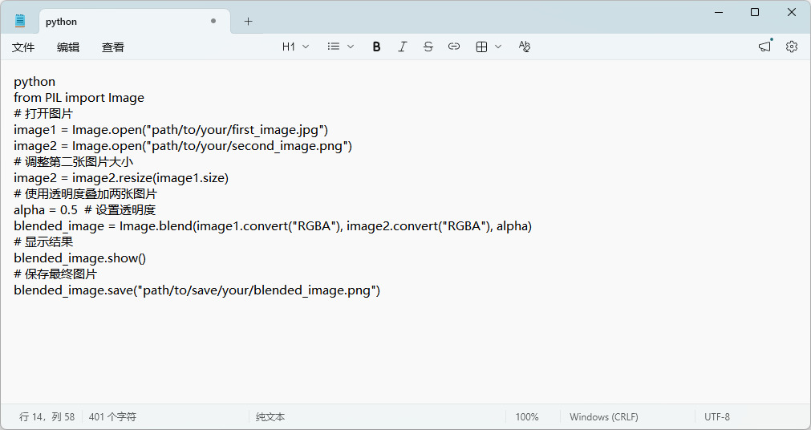
Task: Open the 查看 menu
Action: click(x=113, y=47)
